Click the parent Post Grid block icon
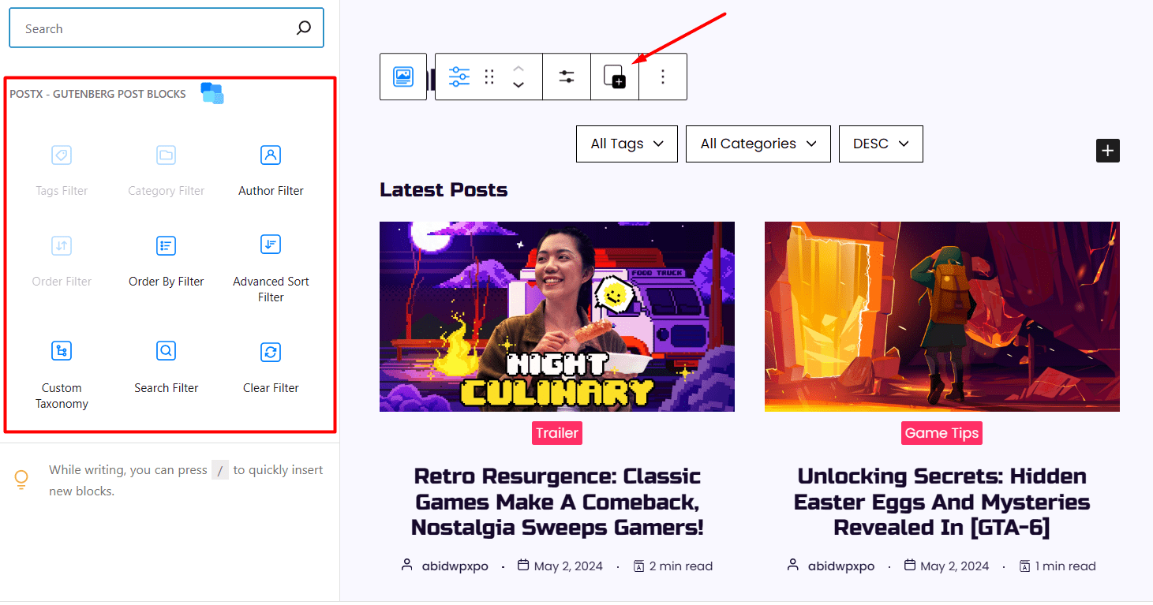 point(403,76)
